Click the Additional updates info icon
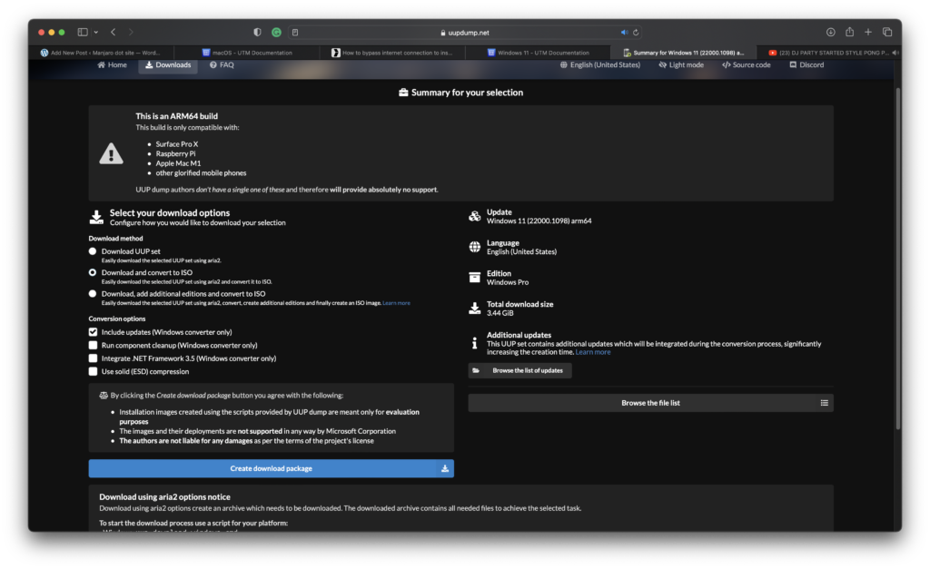This screenshot has width=930, height=569. [474, 343]
